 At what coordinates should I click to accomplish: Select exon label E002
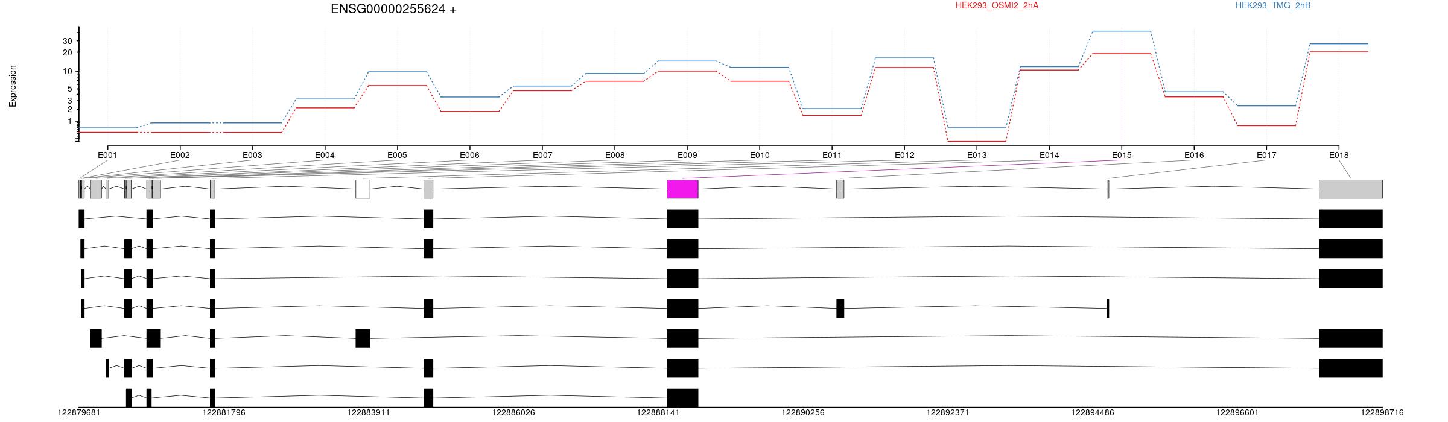click(180, 155)
